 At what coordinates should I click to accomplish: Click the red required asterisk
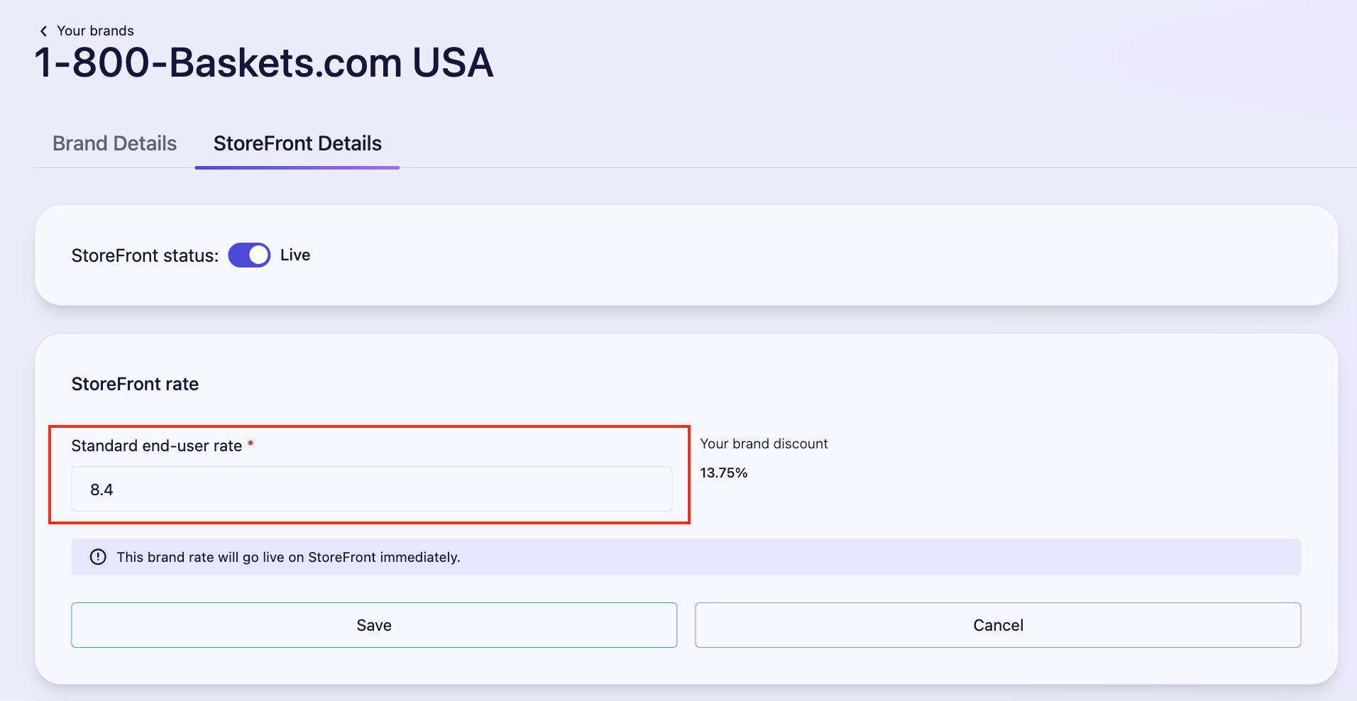(251, 444)
